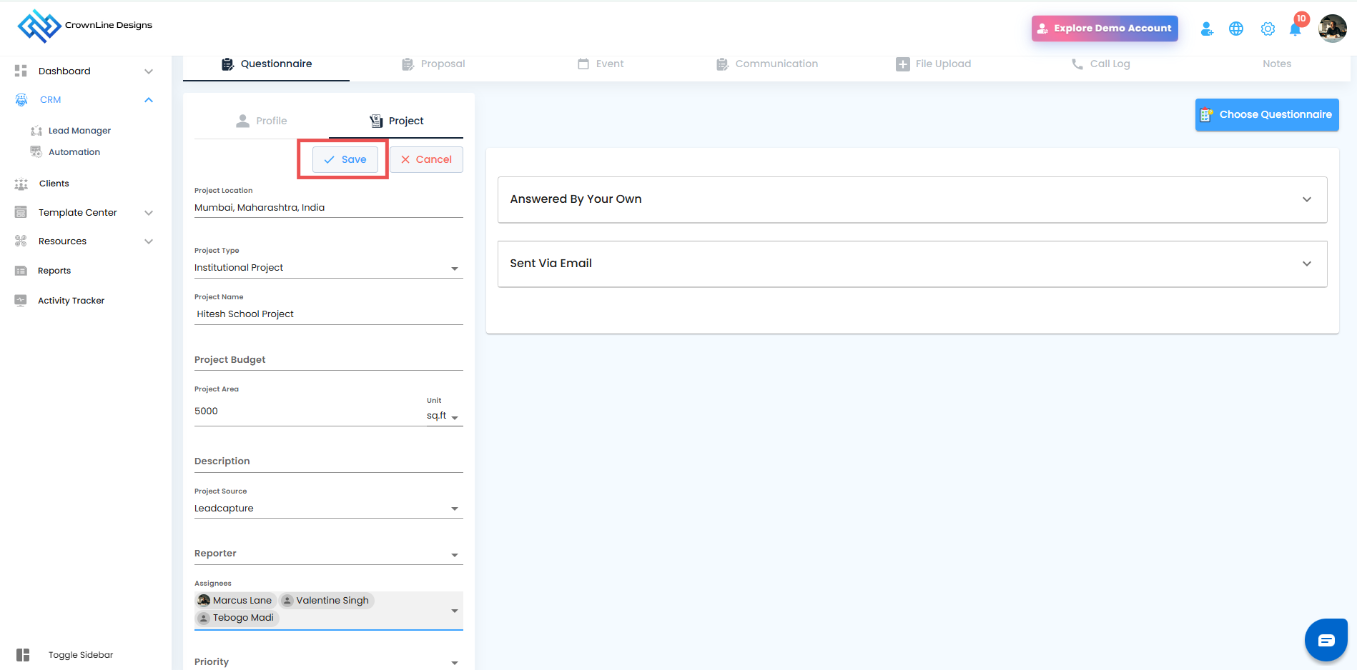Open the settings gear icon

coord(1268,29)
